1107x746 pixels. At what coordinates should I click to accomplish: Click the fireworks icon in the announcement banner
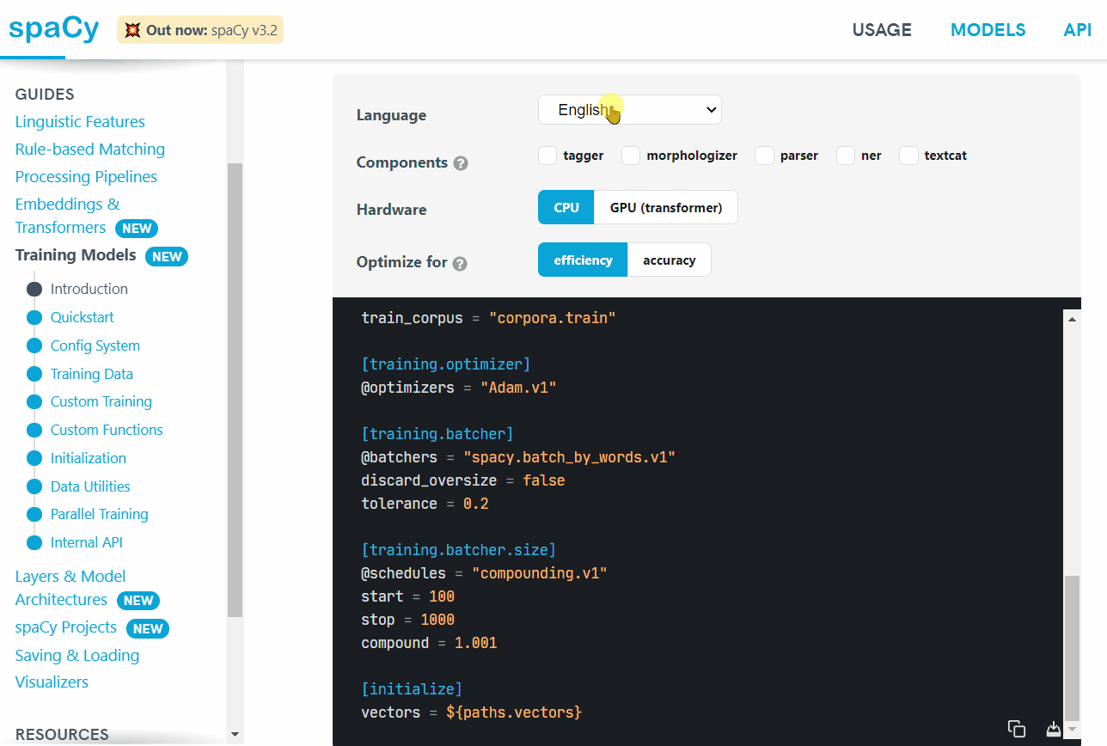[131, 29]
